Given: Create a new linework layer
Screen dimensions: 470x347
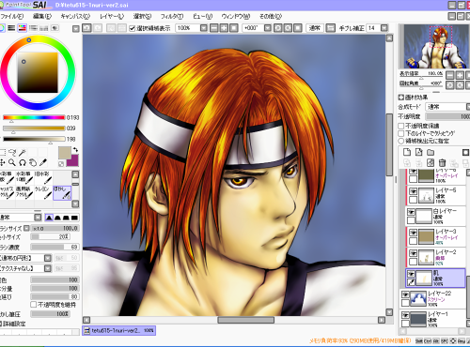Looking at the screenshot, I should pos(419,152).
